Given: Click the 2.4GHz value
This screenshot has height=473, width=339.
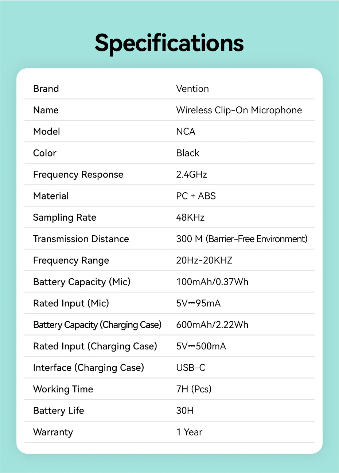Looking at the screenshot, I should (192, 175).
